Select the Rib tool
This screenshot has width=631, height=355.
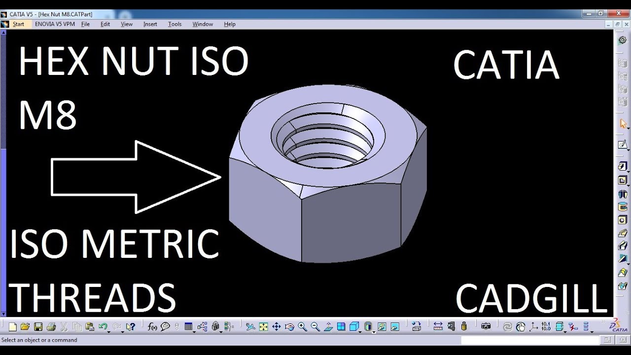(623, 233)
